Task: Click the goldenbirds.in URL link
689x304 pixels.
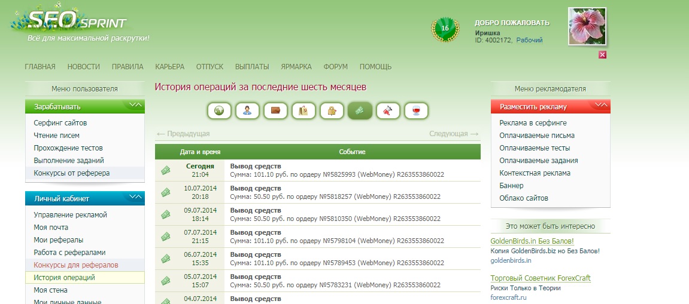Action: coord(511,260)
